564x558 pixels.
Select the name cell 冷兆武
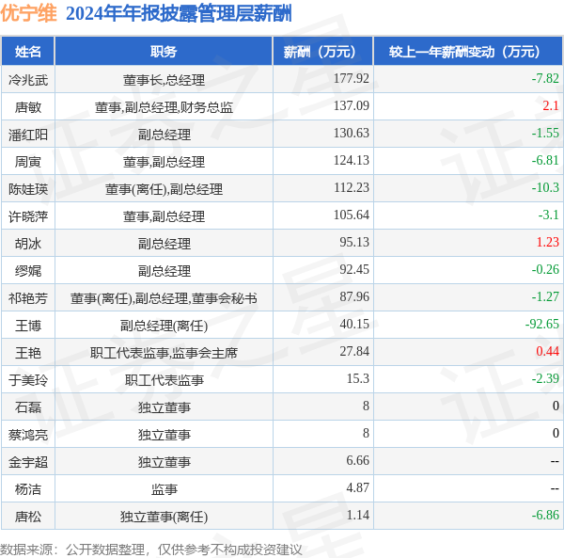(27, 80)
